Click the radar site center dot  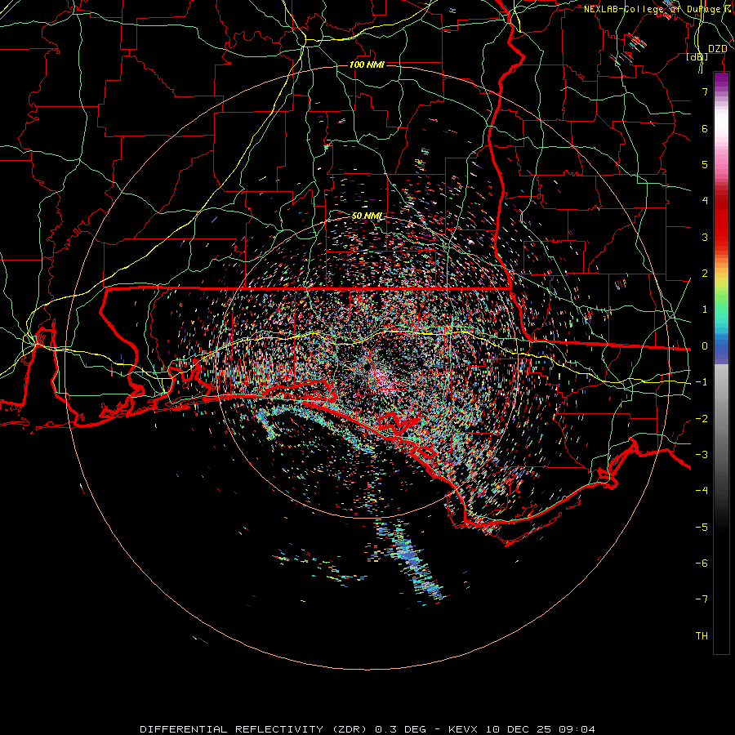[367, 367]
